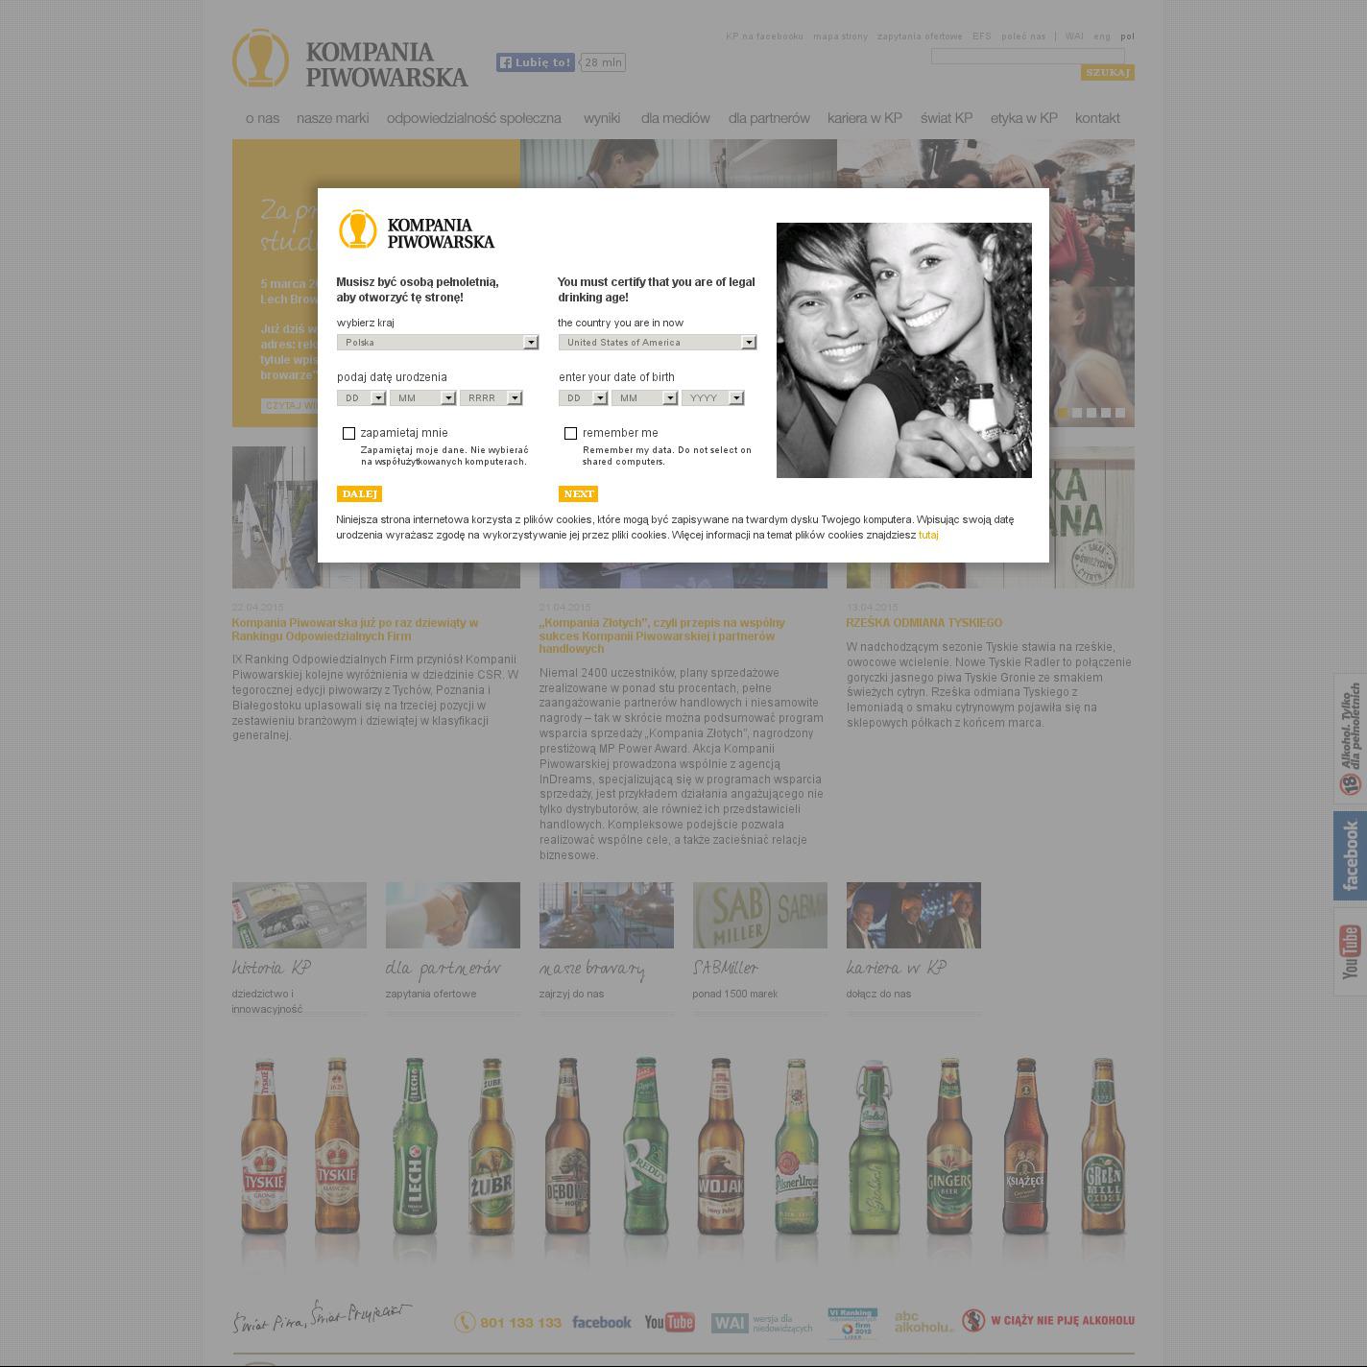Viewport: 1367px width, 1367px height.
Task: Select the fifth banner slide indicator
Action: tap(1119, 413)
